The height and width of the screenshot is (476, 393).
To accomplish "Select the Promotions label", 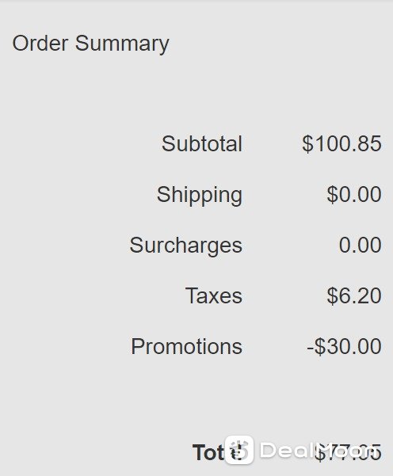I will [x=186, y=346].
